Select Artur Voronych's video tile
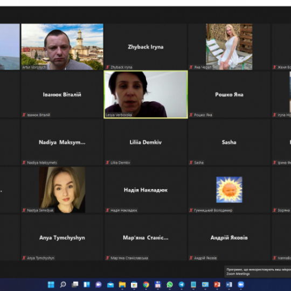The image size is (291, 291). click(62, 47)
